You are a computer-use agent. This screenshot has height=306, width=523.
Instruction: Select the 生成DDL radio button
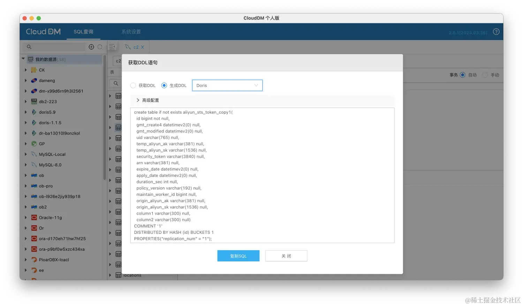(x=164, y=85)
